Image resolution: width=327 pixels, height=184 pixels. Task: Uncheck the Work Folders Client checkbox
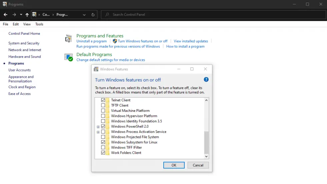(x=103, y=153)
